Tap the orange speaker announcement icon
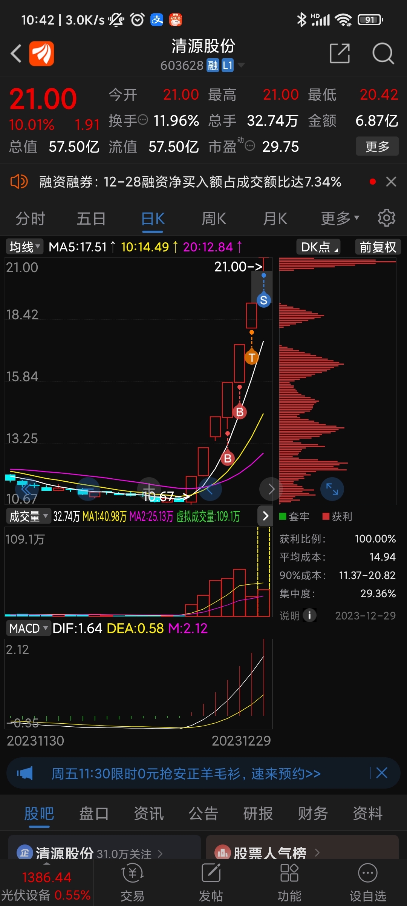Screen dimensions: 407x906 point(19,182)
